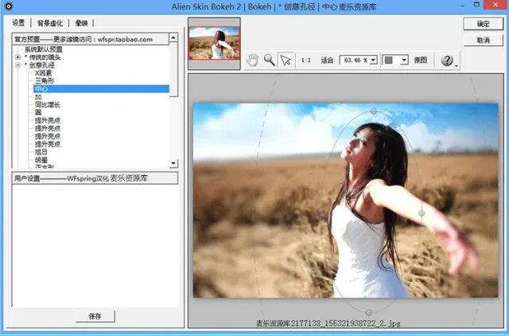The image size is (509, 336).
Task: Open the 63.46 % zoom dropdown
Action: tap(373, 61)
